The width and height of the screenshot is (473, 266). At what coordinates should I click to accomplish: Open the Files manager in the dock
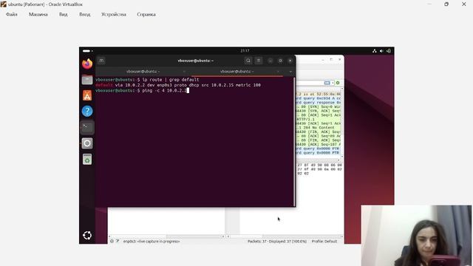[x=87, y=80]
